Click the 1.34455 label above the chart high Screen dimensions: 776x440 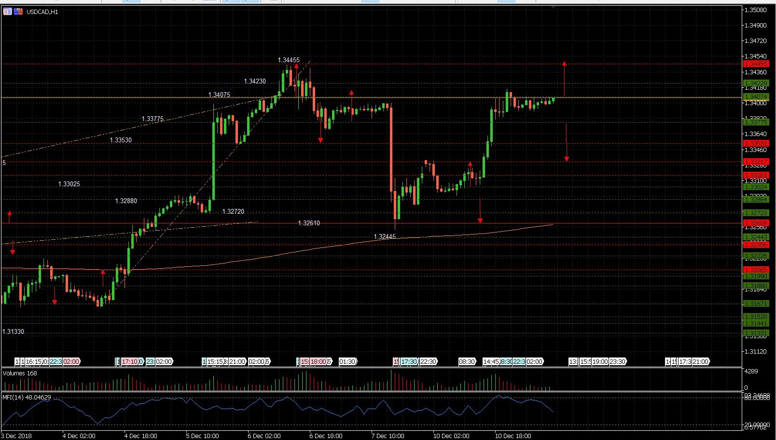pos(289,60)
